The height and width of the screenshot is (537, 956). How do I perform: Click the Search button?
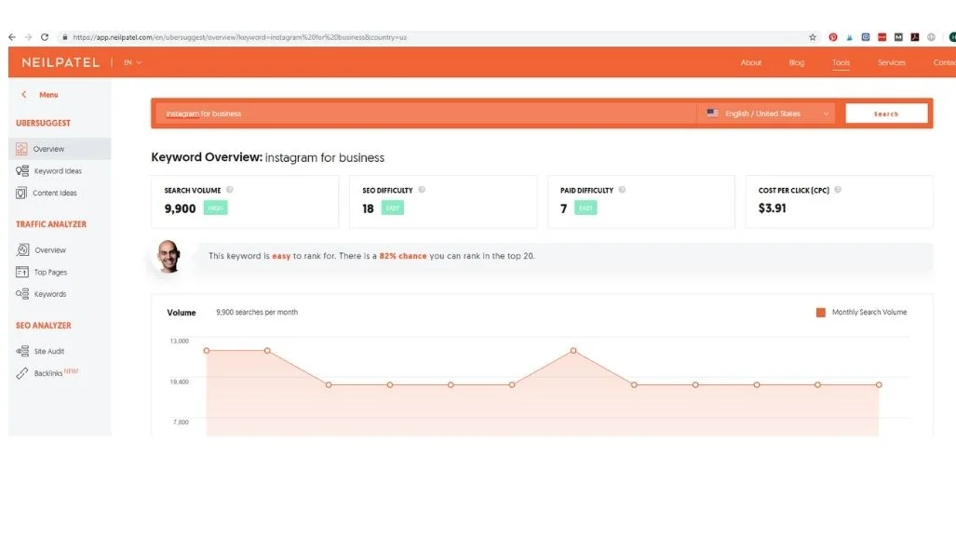[886, 114]
